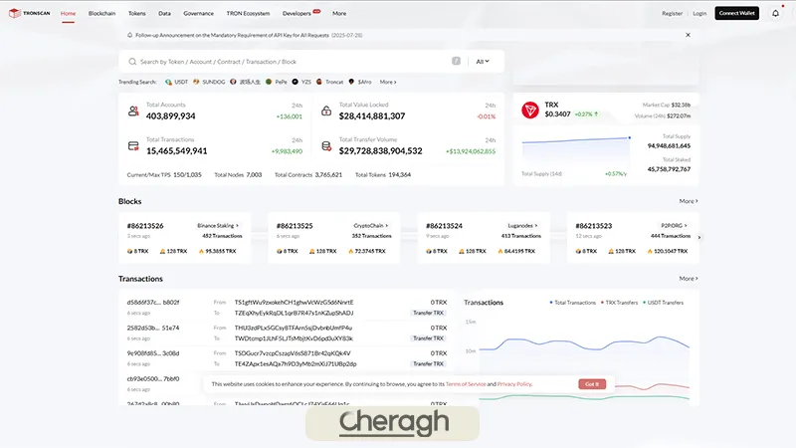Click the USDT trending token icon
Image resolution: width=796 pixels, height=448 pixels.
(x=168, y=82)
